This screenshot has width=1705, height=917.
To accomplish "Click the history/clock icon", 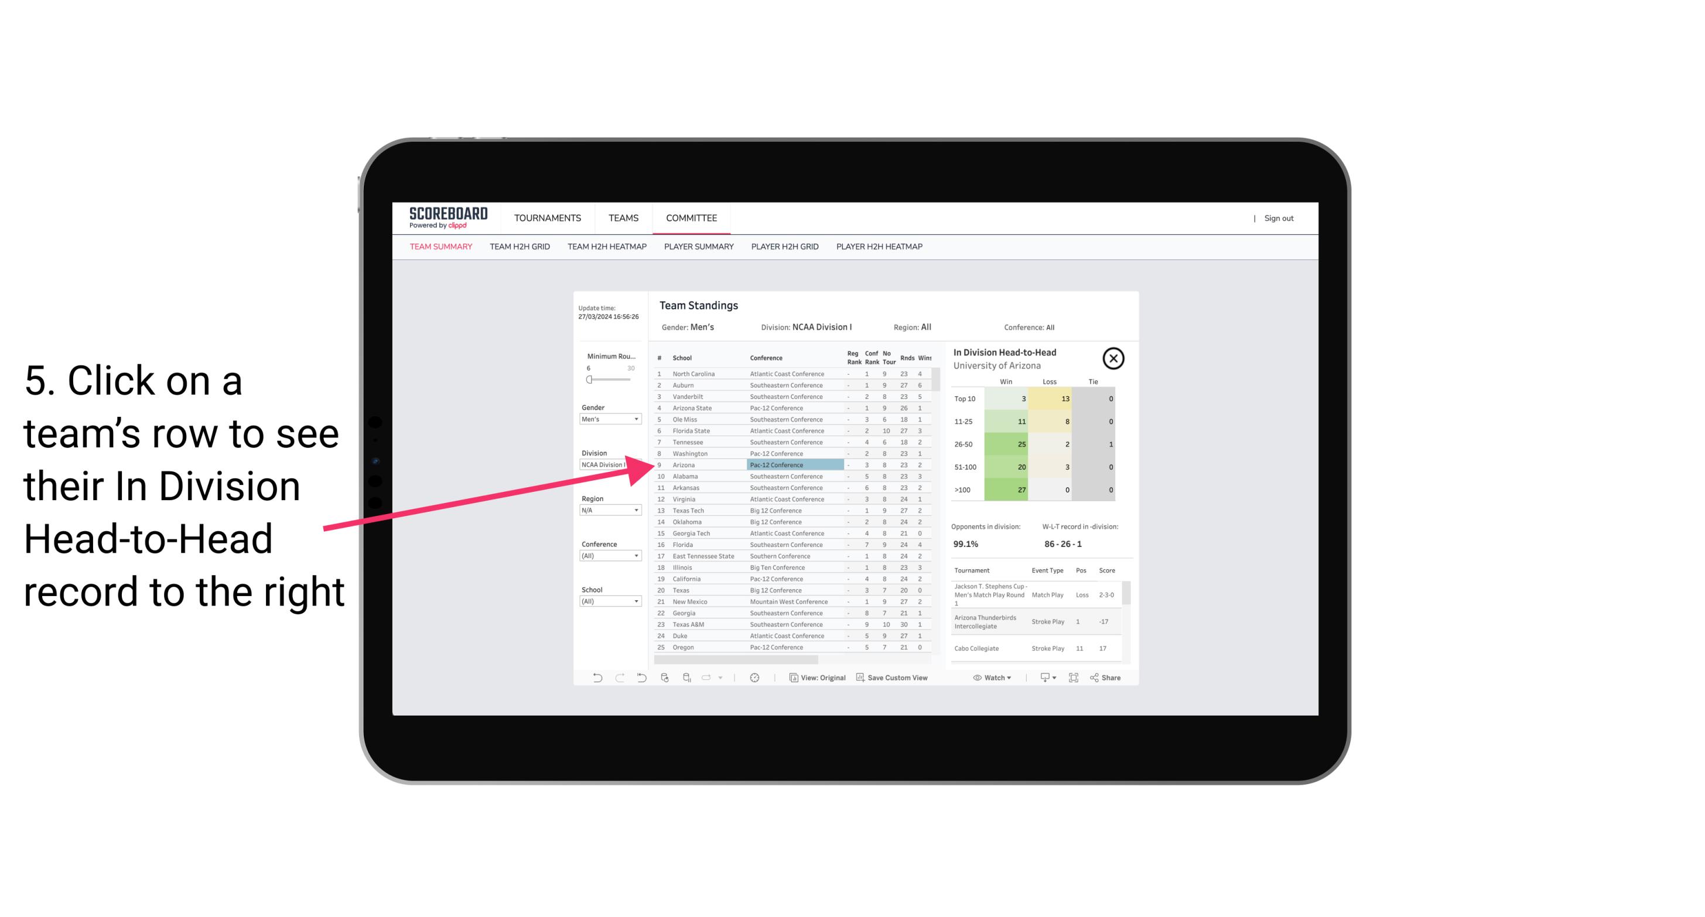I will coord(754,678).
